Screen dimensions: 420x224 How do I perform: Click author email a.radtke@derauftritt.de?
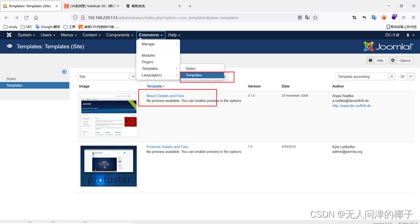point(351,101)
